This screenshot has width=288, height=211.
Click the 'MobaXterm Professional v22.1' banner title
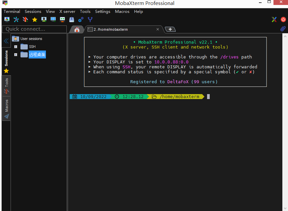(175, 42)
